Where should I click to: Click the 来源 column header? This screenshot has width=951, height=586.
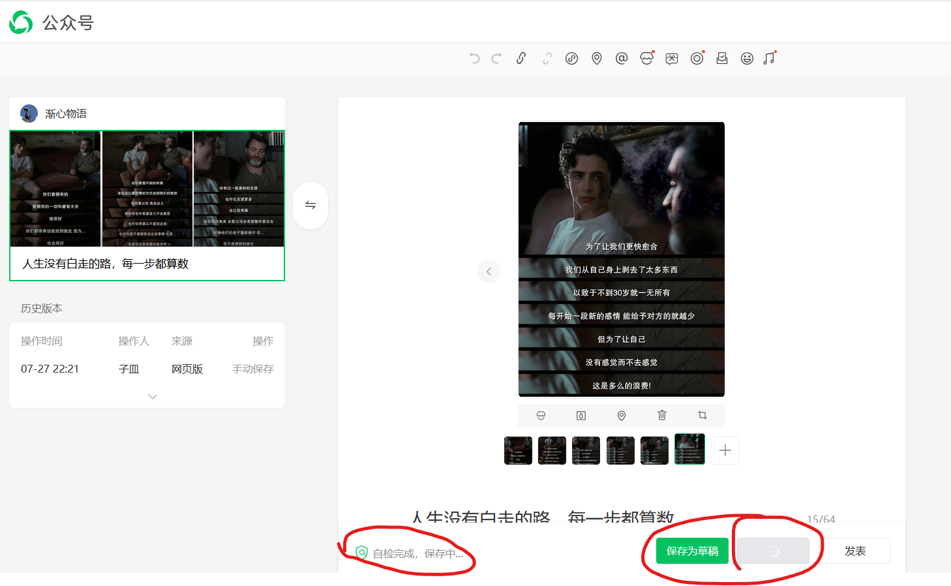[x=182, y=341]
